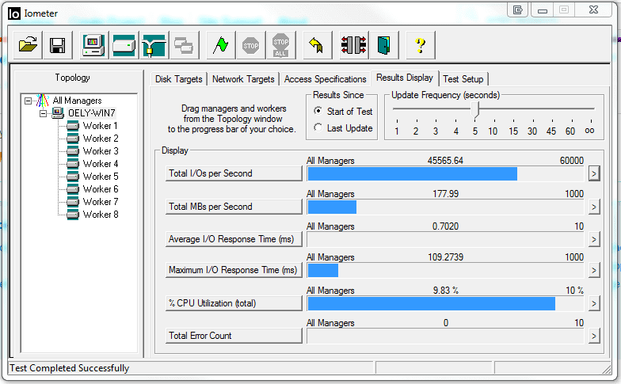Viewport: 621px width, 384px height.
Task: Click the Stop current test icon
Action: coord(250,45)
